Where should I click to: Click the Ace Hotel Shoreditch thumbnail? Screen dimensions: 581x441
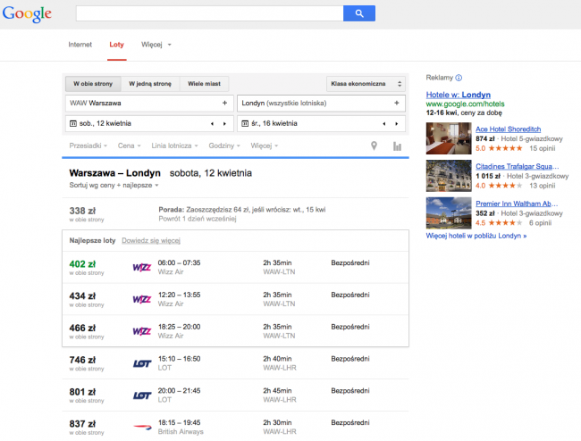449,138
